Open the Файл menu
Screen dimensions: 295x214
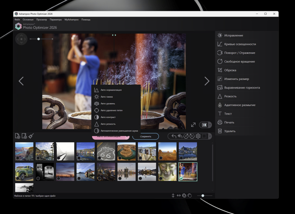point(17,20)
